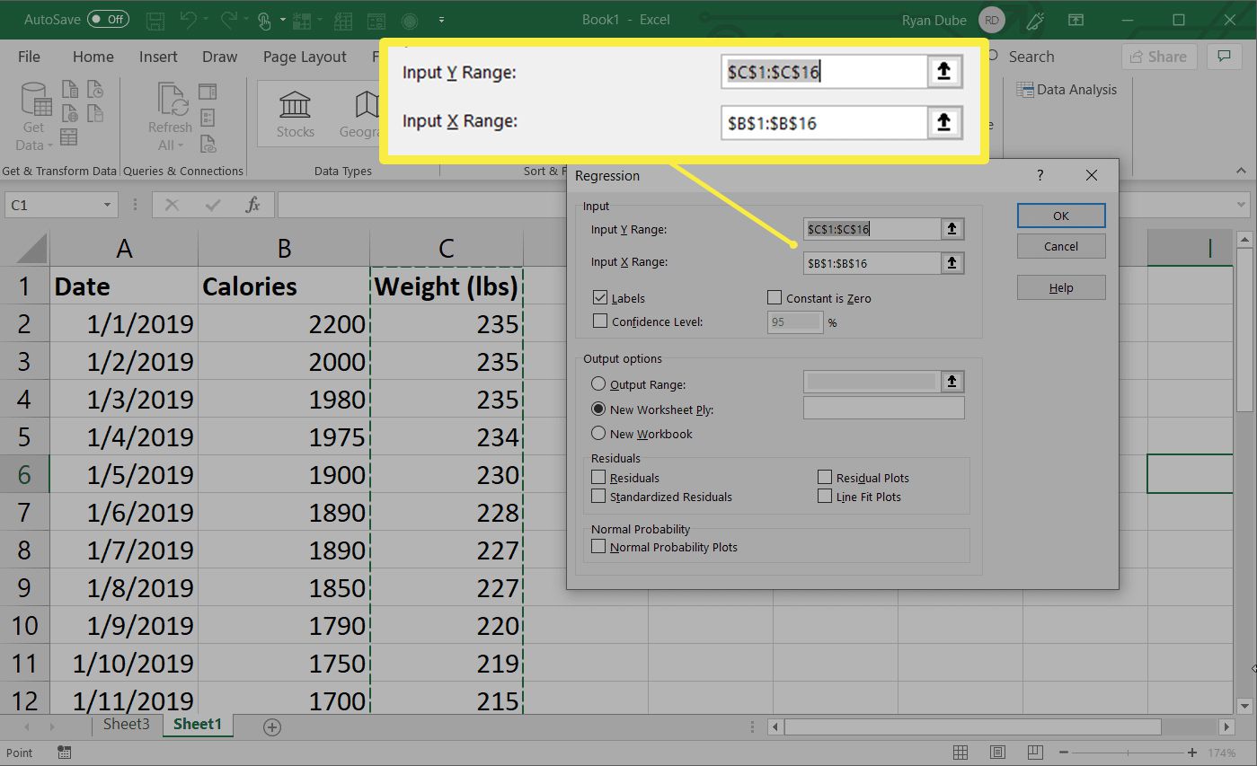
Task: Open the Name Box dropdown arrow
Action: 108,205
